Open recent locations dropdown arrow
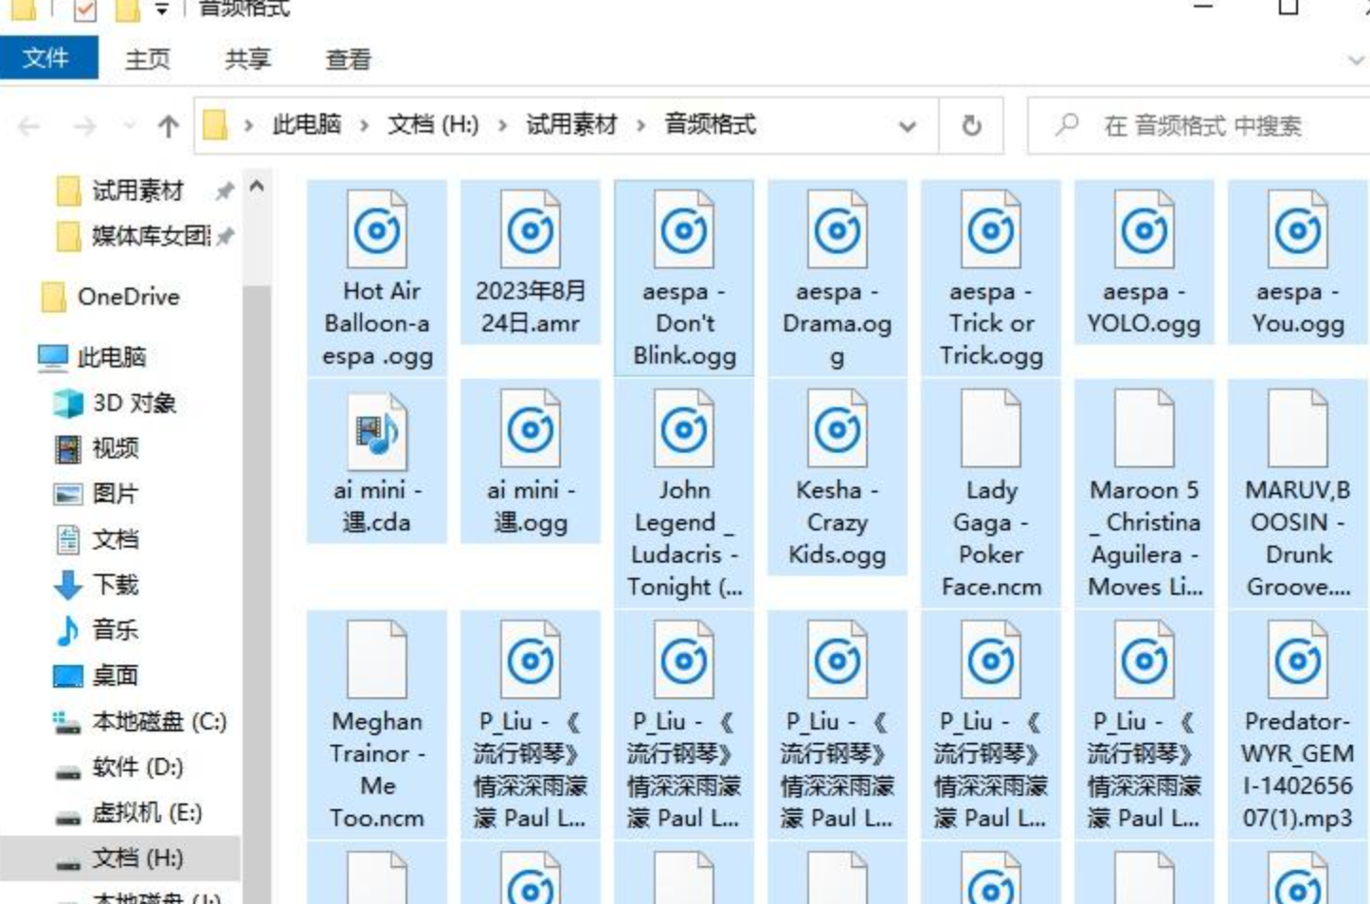Screen dimensions: 1370x904 click(x=129, y=126)
